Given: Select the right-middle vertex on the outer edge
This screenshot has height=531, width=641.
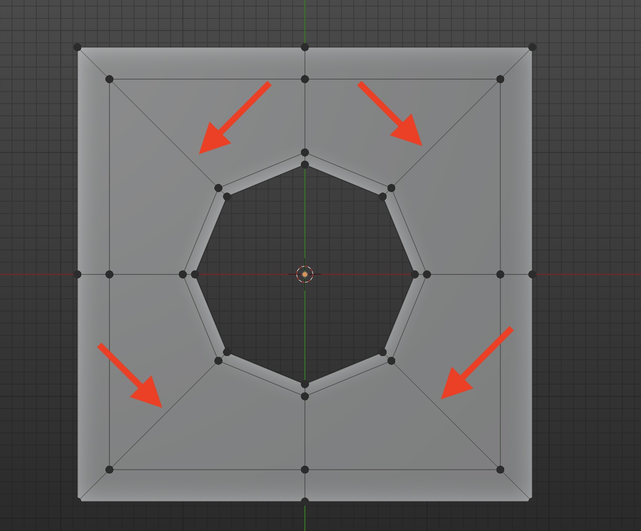Looking at the screenshot, I should pos(532,274).
